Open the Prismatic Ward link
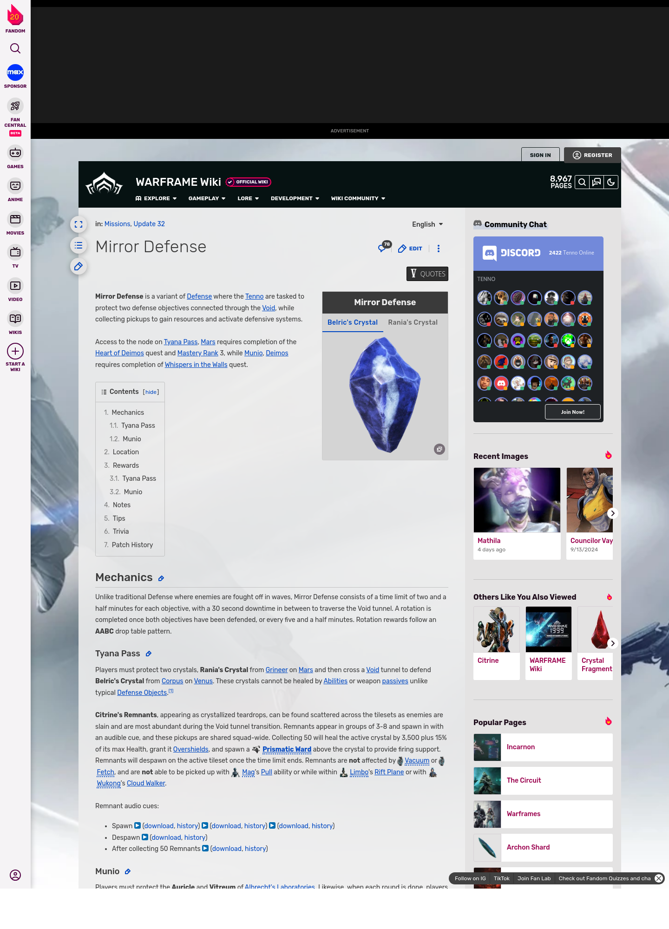 point(287,749)
